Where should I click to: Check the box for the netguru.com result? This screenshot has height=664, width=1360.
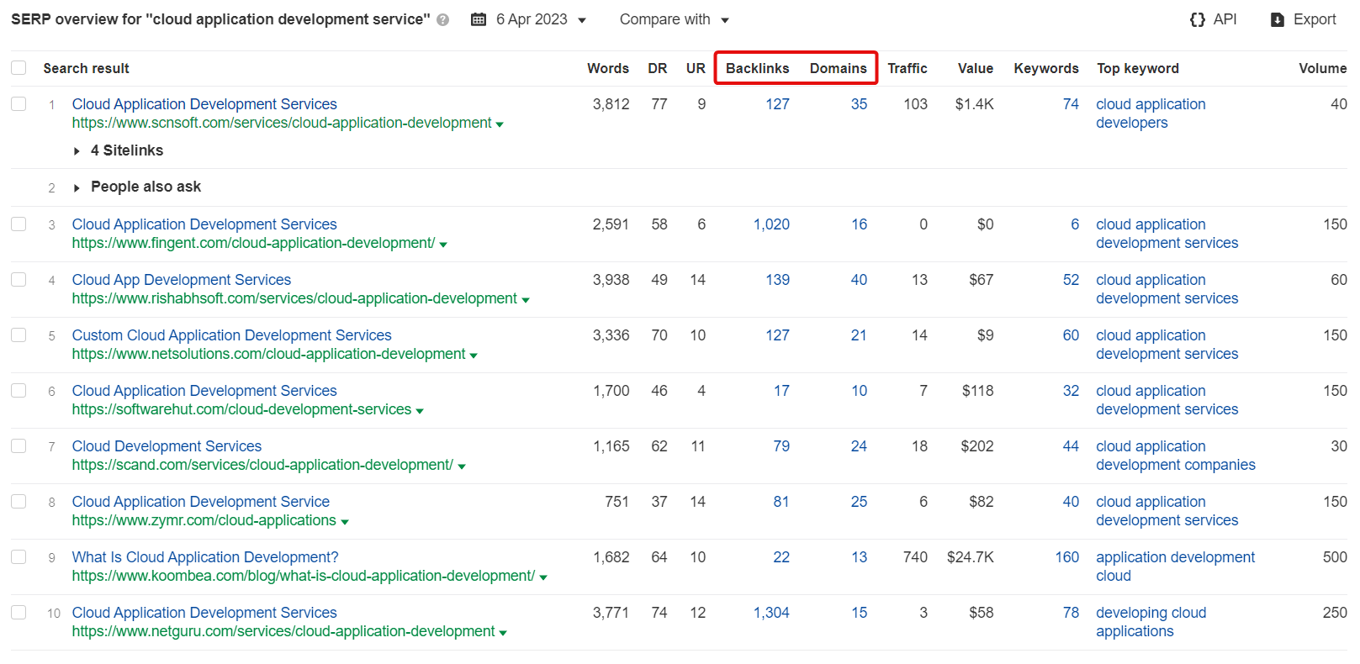point(19,613)
